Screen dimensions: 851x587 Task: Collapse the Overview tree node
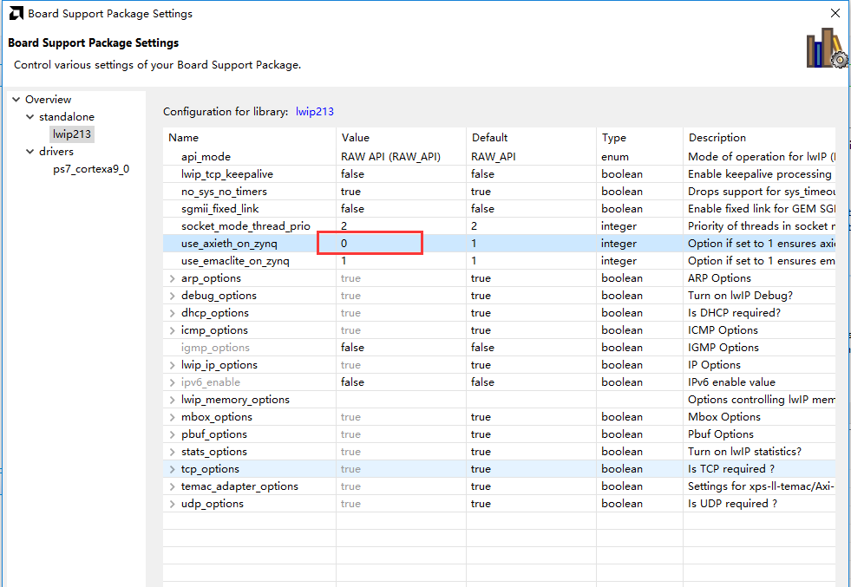[x=16, y=100]
